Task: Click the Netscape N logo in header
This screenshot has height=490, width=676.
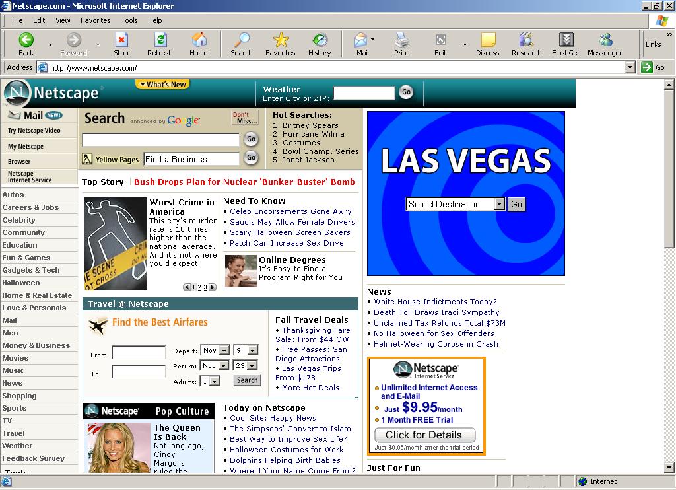Action: [17, 92]
